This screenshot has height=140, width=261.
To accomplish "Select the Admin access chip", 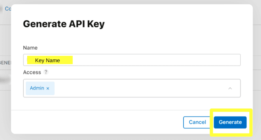I will point(37,88).
